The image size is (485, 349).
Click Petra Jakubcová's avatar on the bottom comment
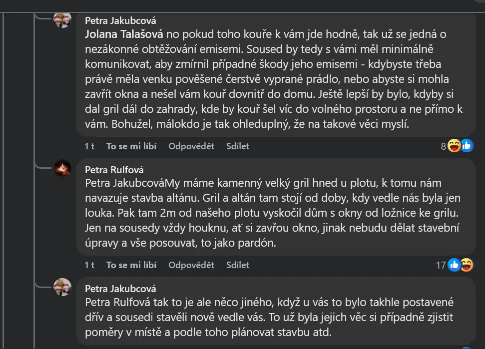pos(62,288)
